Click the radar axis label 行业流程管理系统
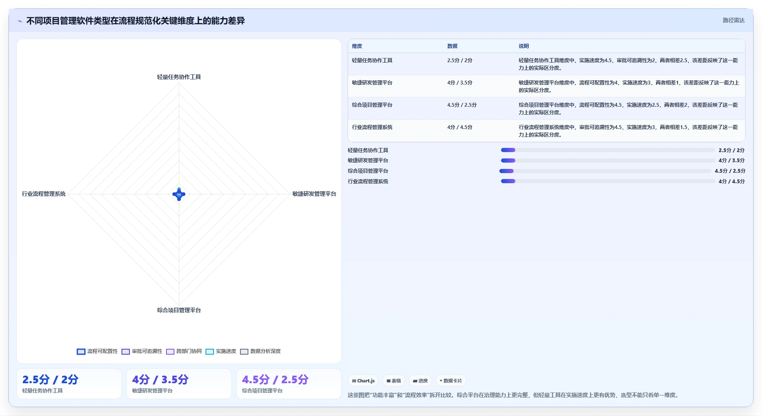This screenshot has height=416, width=762. (x=44, y=194)
